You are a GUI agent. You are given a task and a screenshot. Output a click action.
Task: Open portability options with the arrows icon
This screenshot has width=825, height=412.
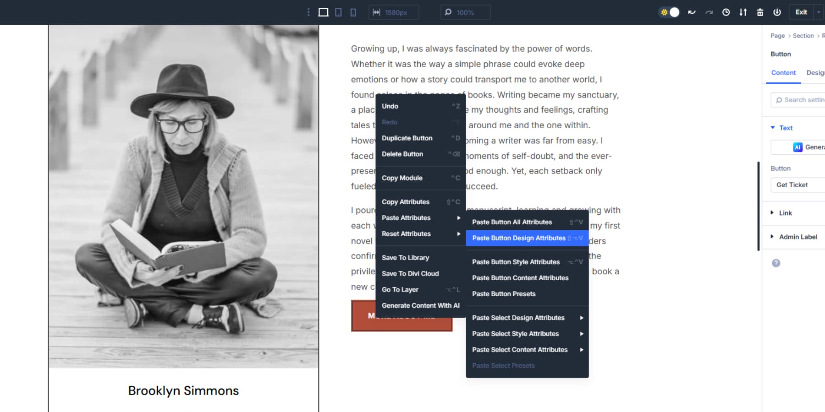[x=742, y=12]
